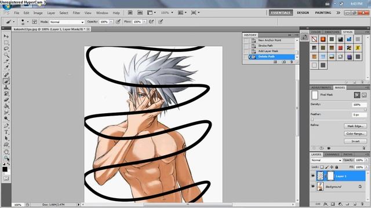Toggle visibility of Layer 1
Image resolution: width=371 pixels, height=208 pixels.
[313, 176]
